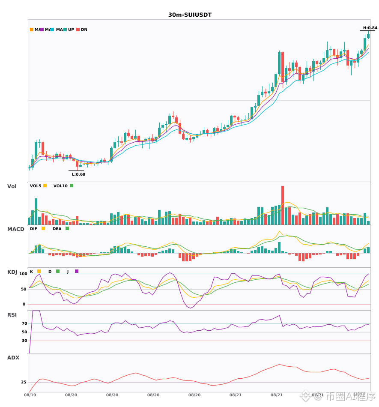Click the cyan MA legend swatch
The image size is (379, 407).
(x=52, y=30)
